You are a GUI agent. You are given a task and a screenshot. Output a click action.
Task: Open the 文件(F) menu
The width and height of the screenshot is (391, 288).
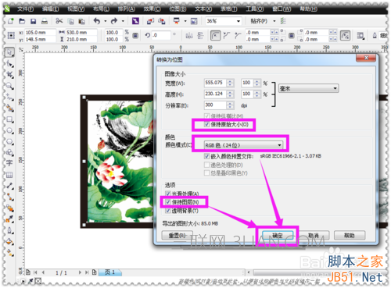pyautogui.click(x=26, y=9)
